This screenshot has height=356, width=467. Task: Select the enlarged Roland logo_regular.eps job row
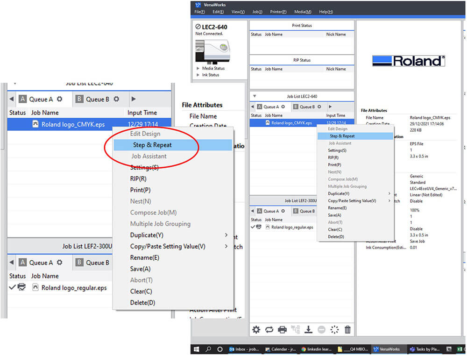click(x=60, y=287)
